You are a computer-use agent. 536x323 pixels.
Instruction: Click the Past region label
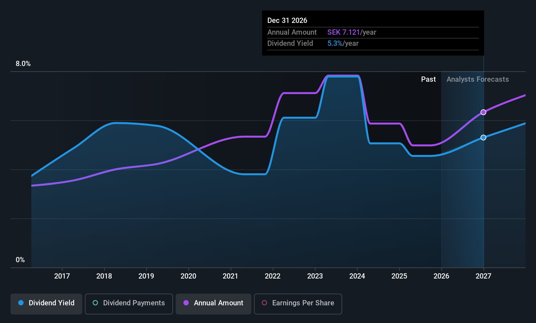click(428, 79)
